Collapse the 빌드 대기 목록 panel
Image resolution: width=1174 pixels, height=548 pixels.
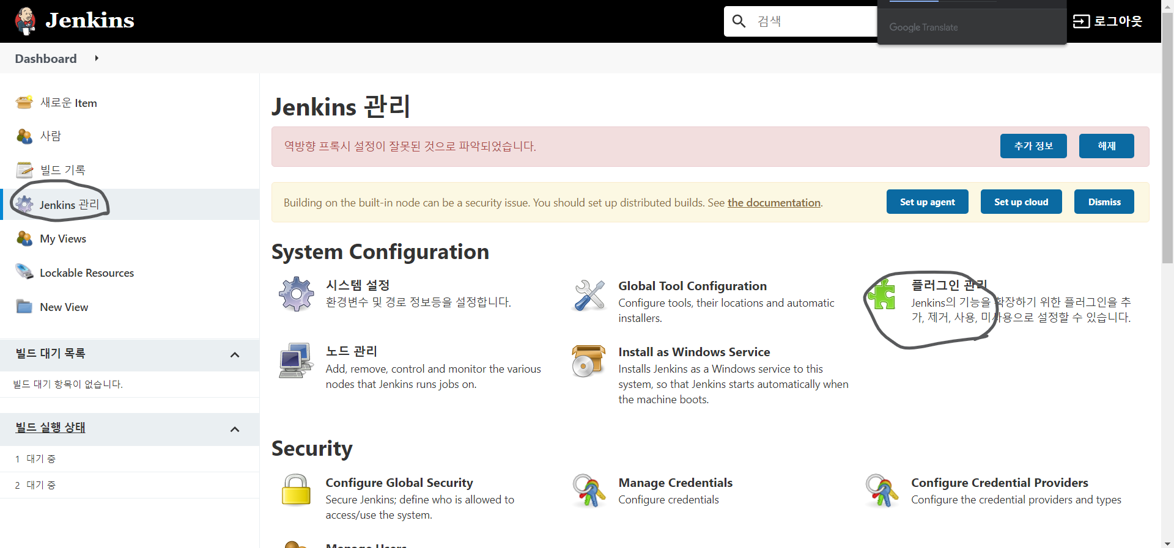coord(235,355)
